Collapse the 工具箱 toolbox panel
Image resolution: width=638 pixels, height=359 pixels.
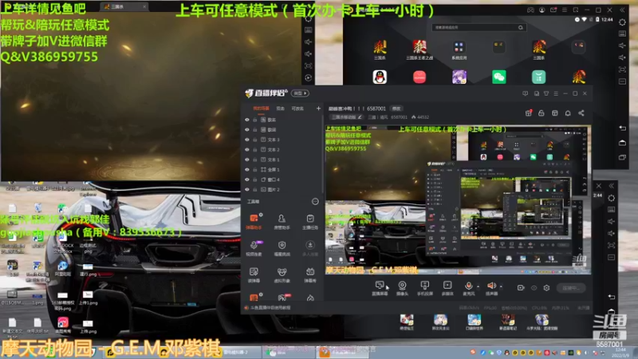(x=315, y=202)
